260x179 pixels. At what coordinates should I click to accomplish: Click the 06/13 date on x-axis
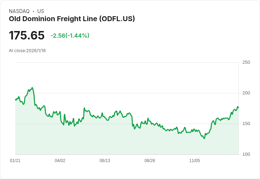point(105,161)
